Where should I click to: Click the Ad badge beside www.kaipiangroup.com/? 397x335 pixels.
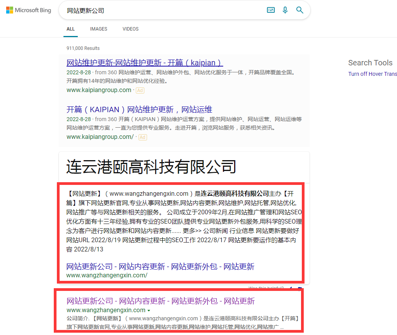(x=143, y=137)
